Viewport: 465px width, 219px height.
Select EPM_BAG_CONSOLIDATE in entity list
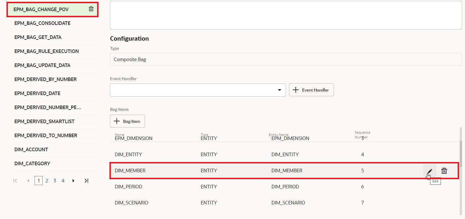coord(43,23)
